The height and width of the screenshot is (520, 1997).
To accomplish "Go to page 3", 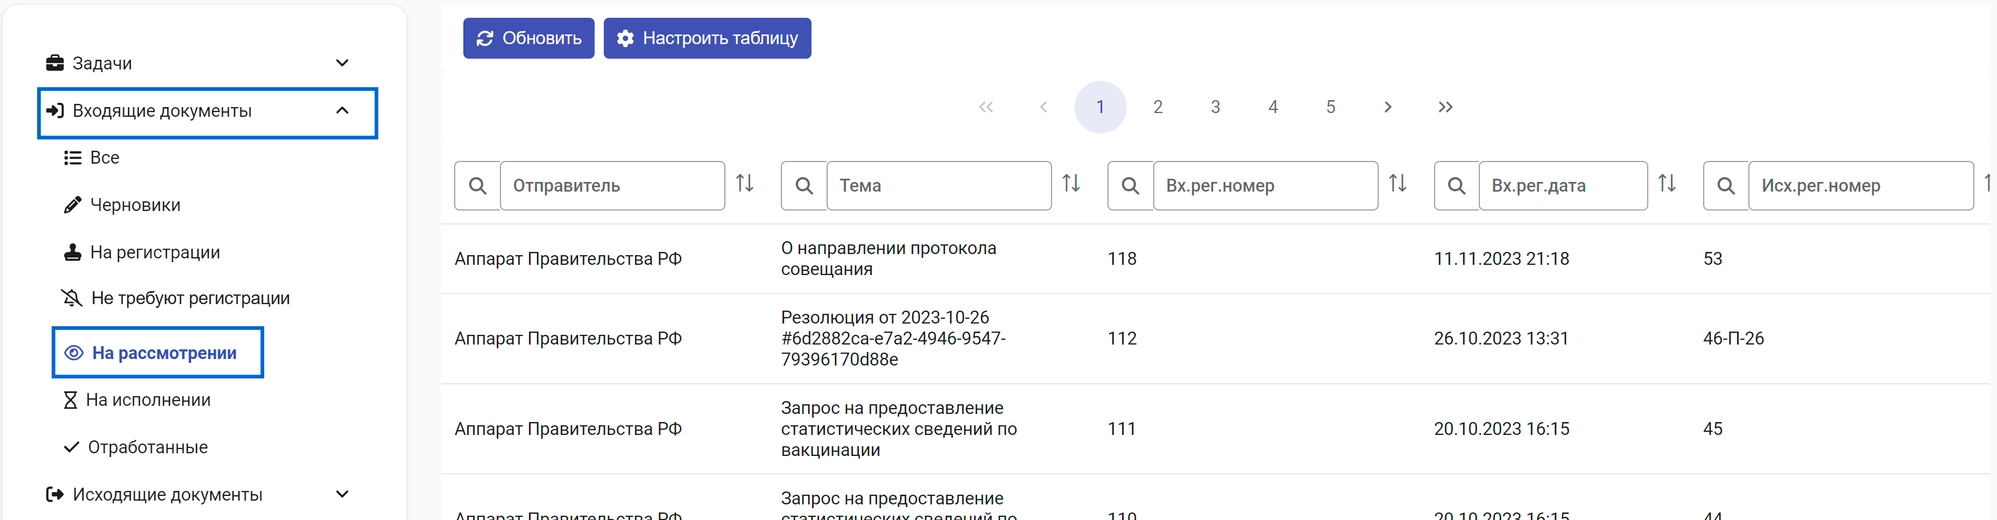I will pyautogui.click(x=1216, y=107).
